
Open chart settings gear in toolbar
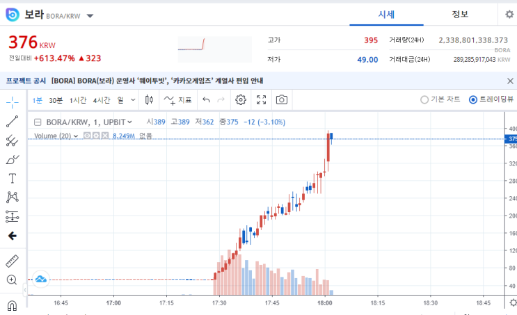[x=241, y=100]
